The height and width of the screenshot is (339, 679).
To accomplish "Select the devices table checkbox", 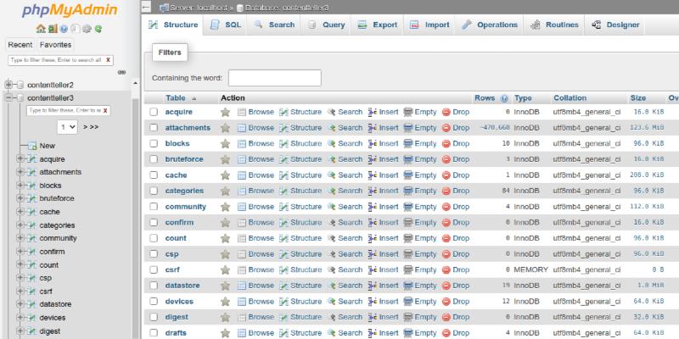I will point(154,302).
